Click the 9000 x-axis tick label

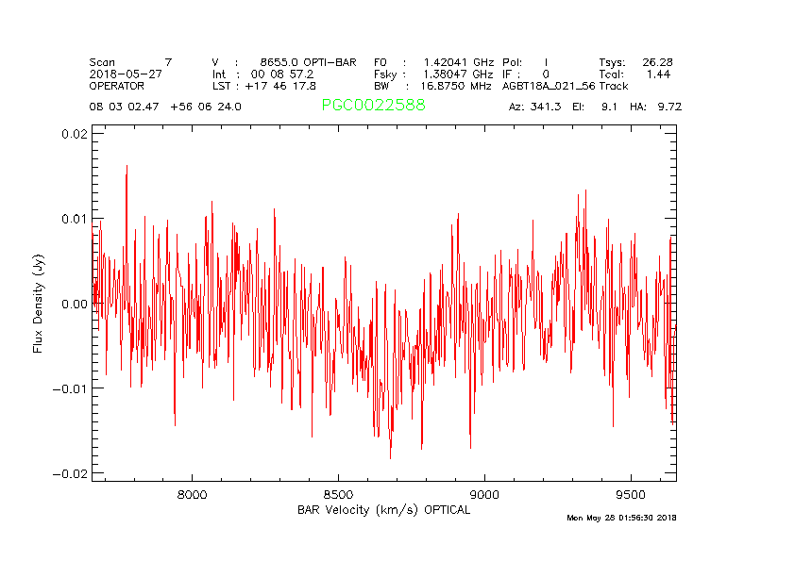click(x=483, y=494)
